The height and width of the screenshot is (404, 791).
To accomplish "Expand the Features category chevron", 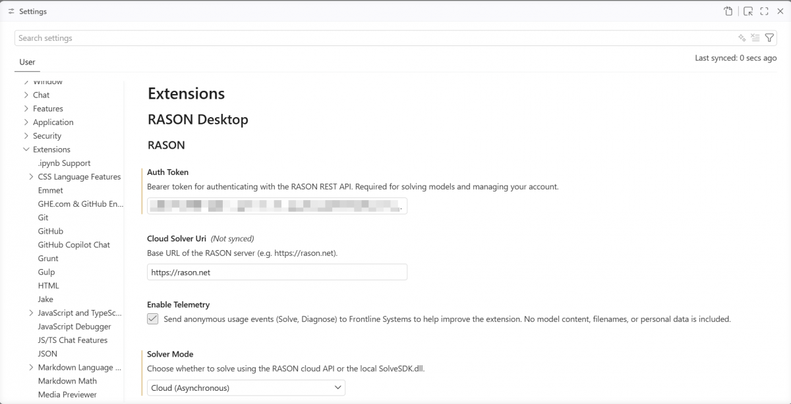I will (x=26, y=109).
